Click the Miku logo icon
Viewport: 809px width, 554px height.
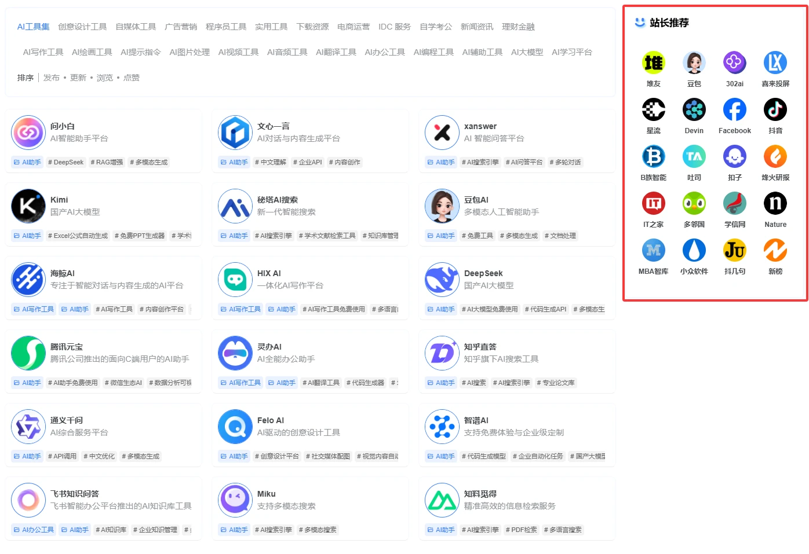click(x=235, y=500)
